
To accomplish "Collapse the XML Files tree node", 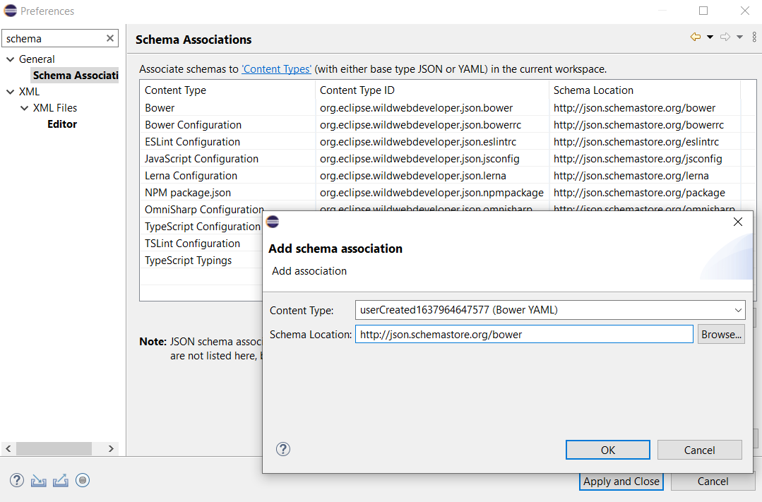I will (x=24, y=108).
